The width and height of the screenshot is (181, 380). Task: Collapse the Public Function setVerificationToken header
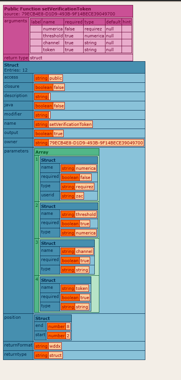pos(68,11)
